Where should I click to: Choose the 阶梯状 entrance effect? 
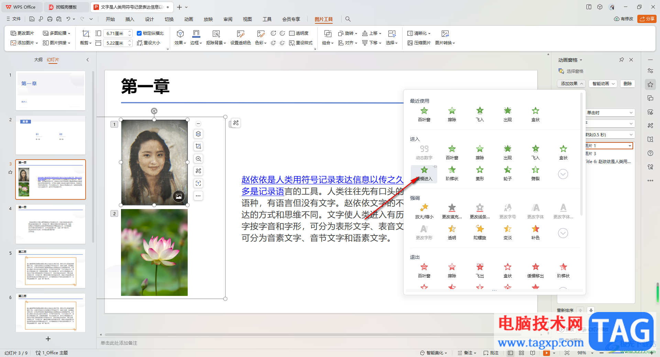pyautogui.click(x=452, y=174)
